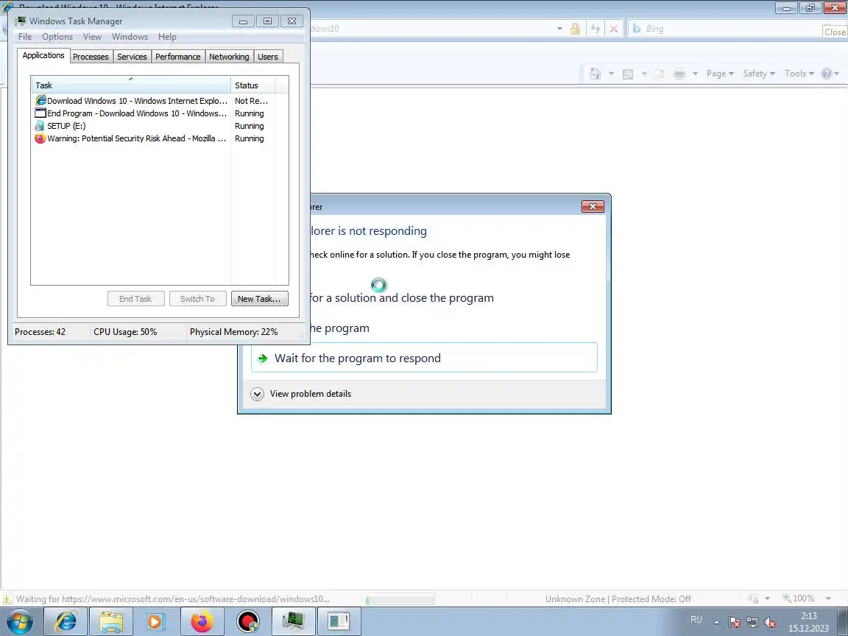Open Task Manager Help menu

pyautogui.click(x=167, y=37)
